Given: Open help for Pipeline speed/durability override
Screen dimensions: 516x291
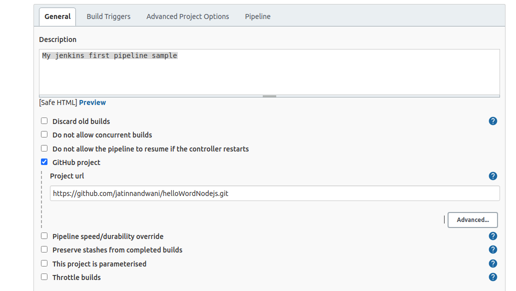Looking at the screenshot, I should coord(493,236).
